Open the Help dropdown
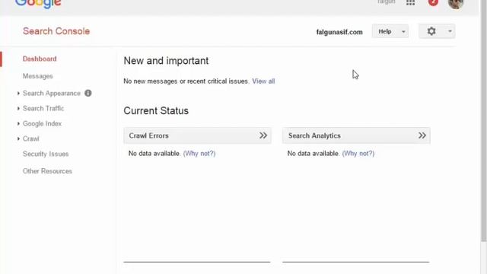This screenshot has height=274, width=487. [x=390, y=31]
